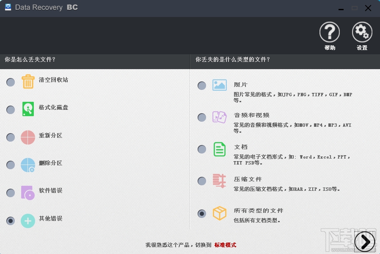380x254 pixels.
Task: Select the 重新分区 partition icon
Action: (28, 137)
